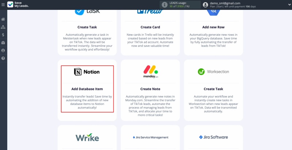
Task: Select Add Database Item for Notion
Action: pyautogui.click(x=87, y=89)
